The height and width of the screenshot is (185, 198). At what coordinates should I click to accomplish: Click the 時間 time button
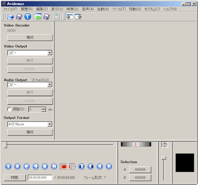(x=15, y=177)
